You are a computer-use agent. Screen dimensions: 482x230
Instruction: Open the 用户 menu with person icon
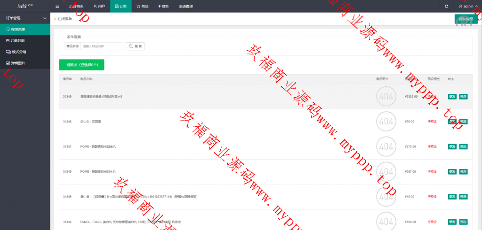tap(99, 6)
